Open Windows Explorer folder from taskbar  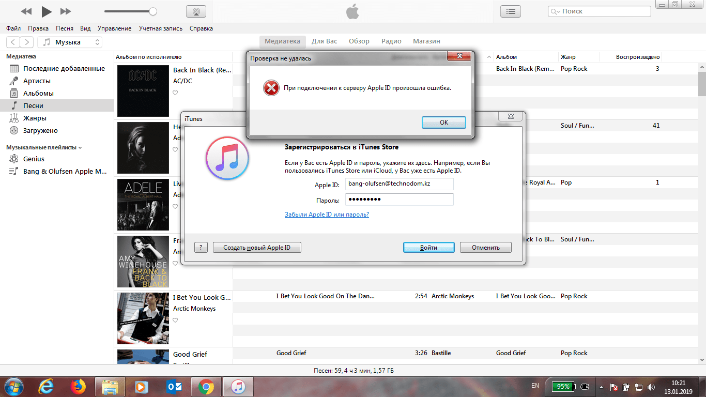(110, 387)
